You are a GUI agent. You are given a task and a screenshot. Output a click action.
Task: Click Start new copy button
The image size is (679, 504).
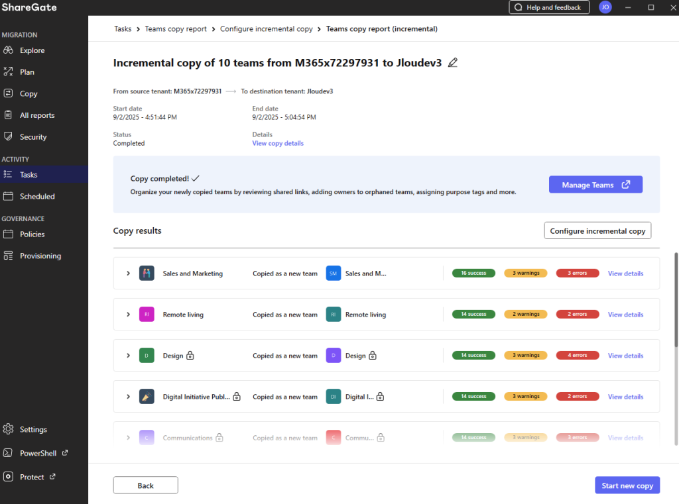pyautogui.click(x=627, y=485)
